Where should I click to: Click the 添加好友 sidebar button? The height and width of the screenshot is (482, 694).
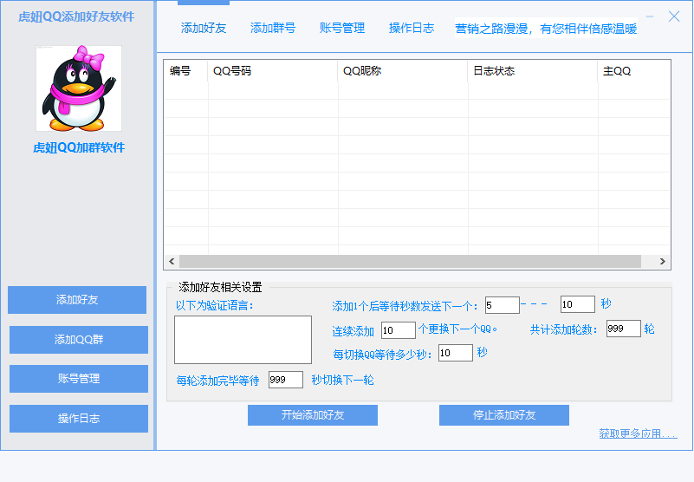(x=77, y=300)
